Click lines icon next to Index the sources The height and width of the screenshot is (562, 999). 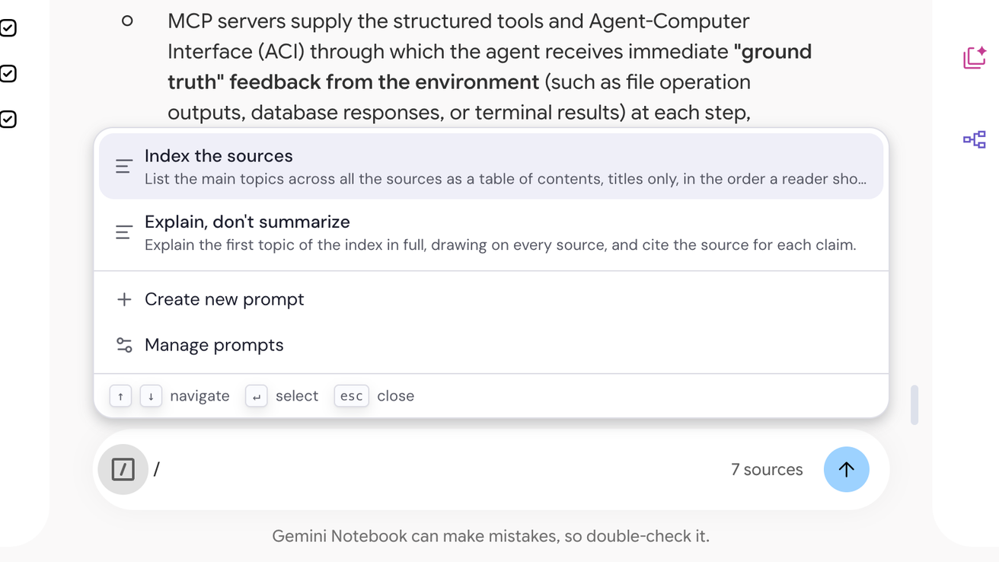coord(124,166)
